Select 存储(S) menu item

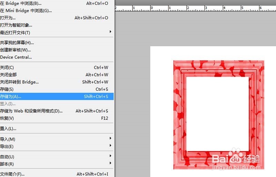57,89
